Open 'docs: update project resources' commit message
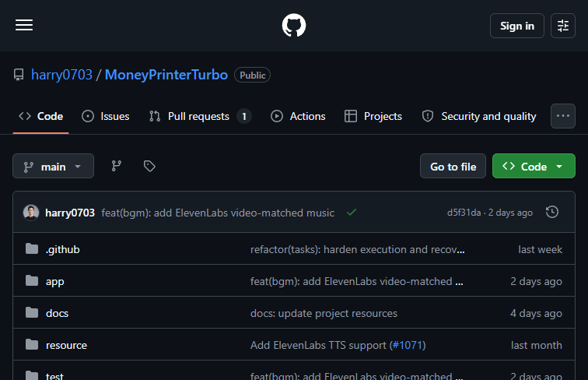 click(x=324, y=314)
